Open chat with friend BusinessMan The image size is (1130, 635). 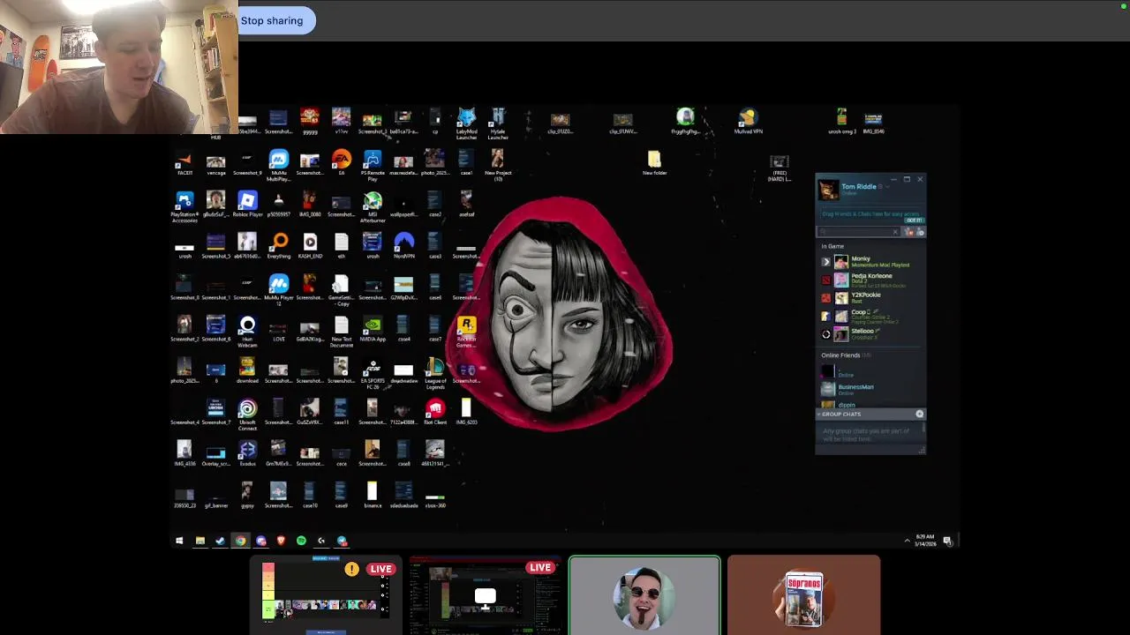872,388
